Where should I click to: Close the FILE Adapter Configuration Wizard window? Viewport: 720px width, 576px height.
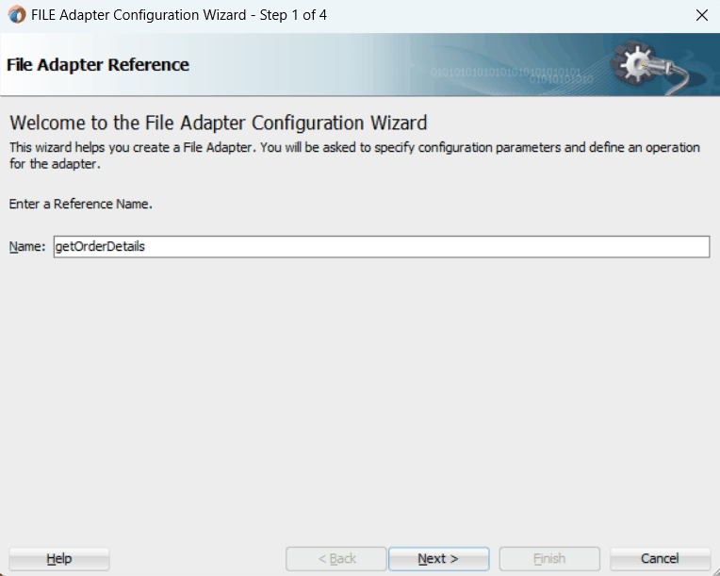[x=702, y=15]
